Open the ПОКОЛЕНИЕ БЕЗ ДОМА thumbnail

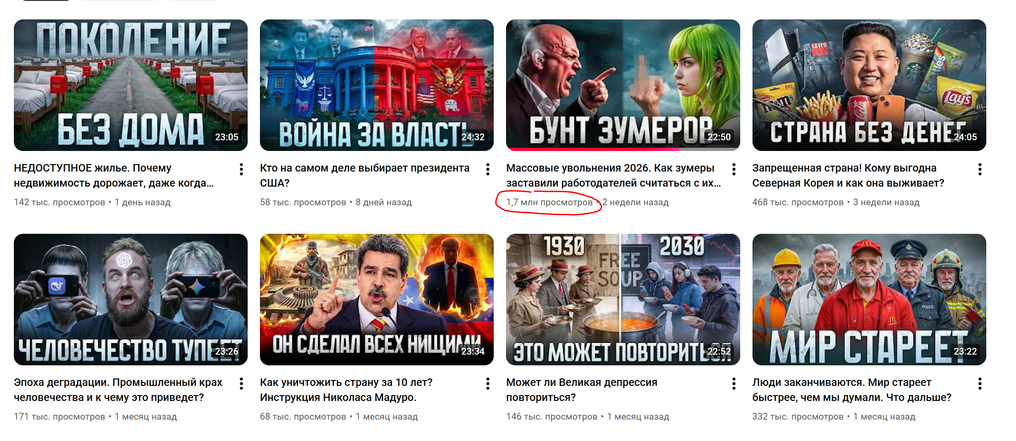pos(131,85)
